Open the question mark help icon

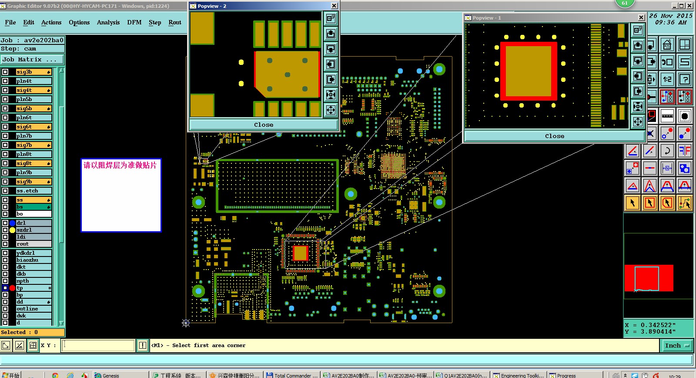685,79
